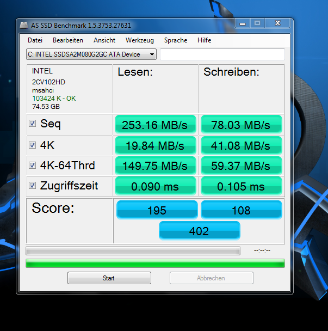Uncheck the 4K test checkbox
Screen dimensions: 328x331
[x=32, y=145]
